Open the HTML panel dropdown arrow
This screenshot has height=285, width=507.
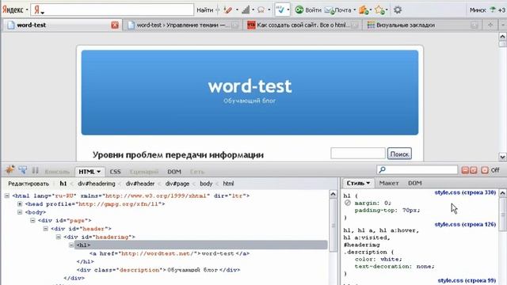[98, 172]
